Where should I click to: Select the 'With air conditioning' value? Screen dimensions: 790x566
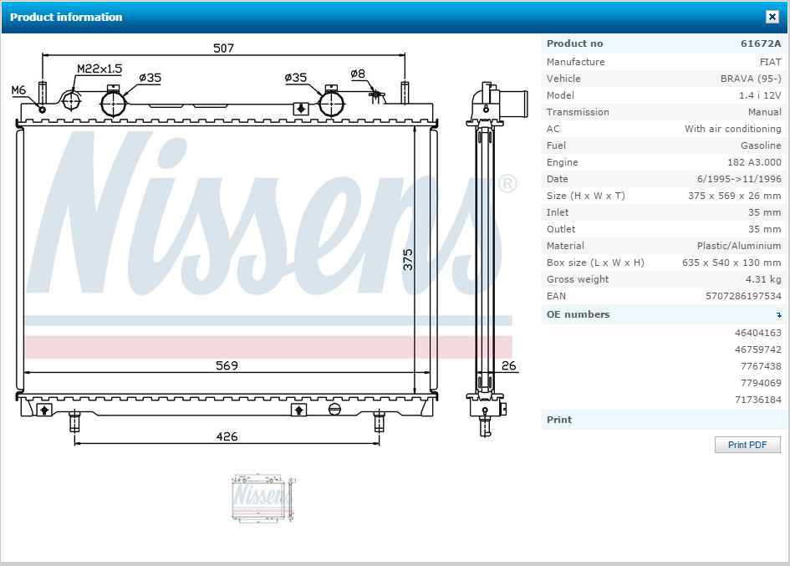click(732, 129)
